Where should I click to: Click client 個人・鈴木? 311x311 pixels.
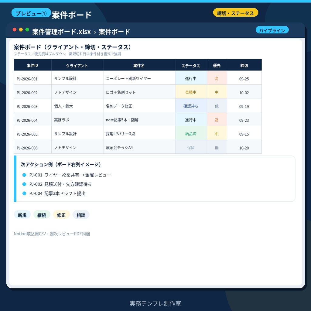tap(77, 105)
